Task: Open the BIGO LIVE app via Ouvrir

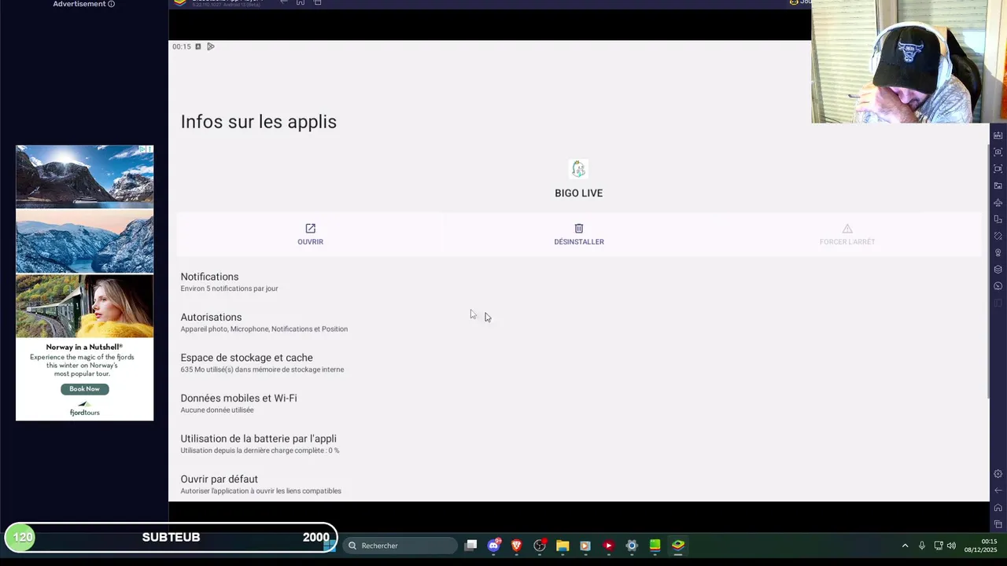Action: click(310, 234)
